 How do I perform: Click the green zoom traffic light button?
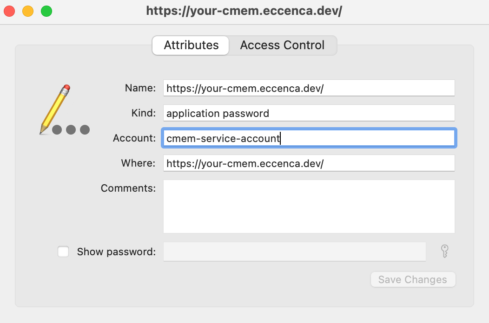[x=46, y=11]
